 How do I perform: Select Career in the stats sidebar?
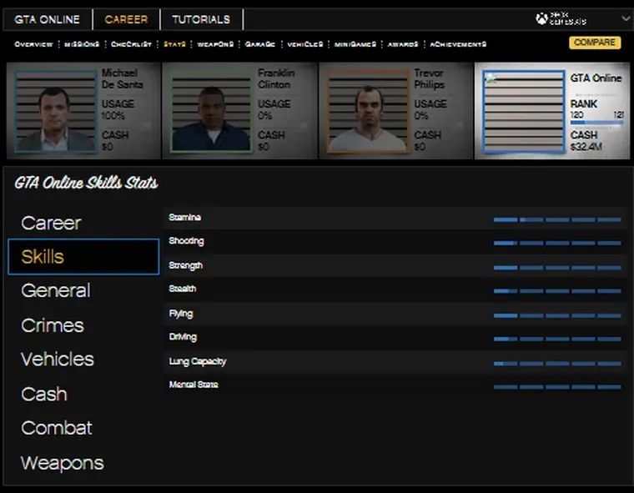[x=51, y=223]
